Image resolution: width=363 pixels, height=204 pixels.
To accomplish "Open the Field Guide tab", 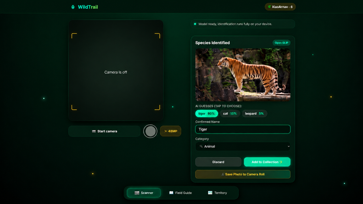I will [x=180, y=193].
